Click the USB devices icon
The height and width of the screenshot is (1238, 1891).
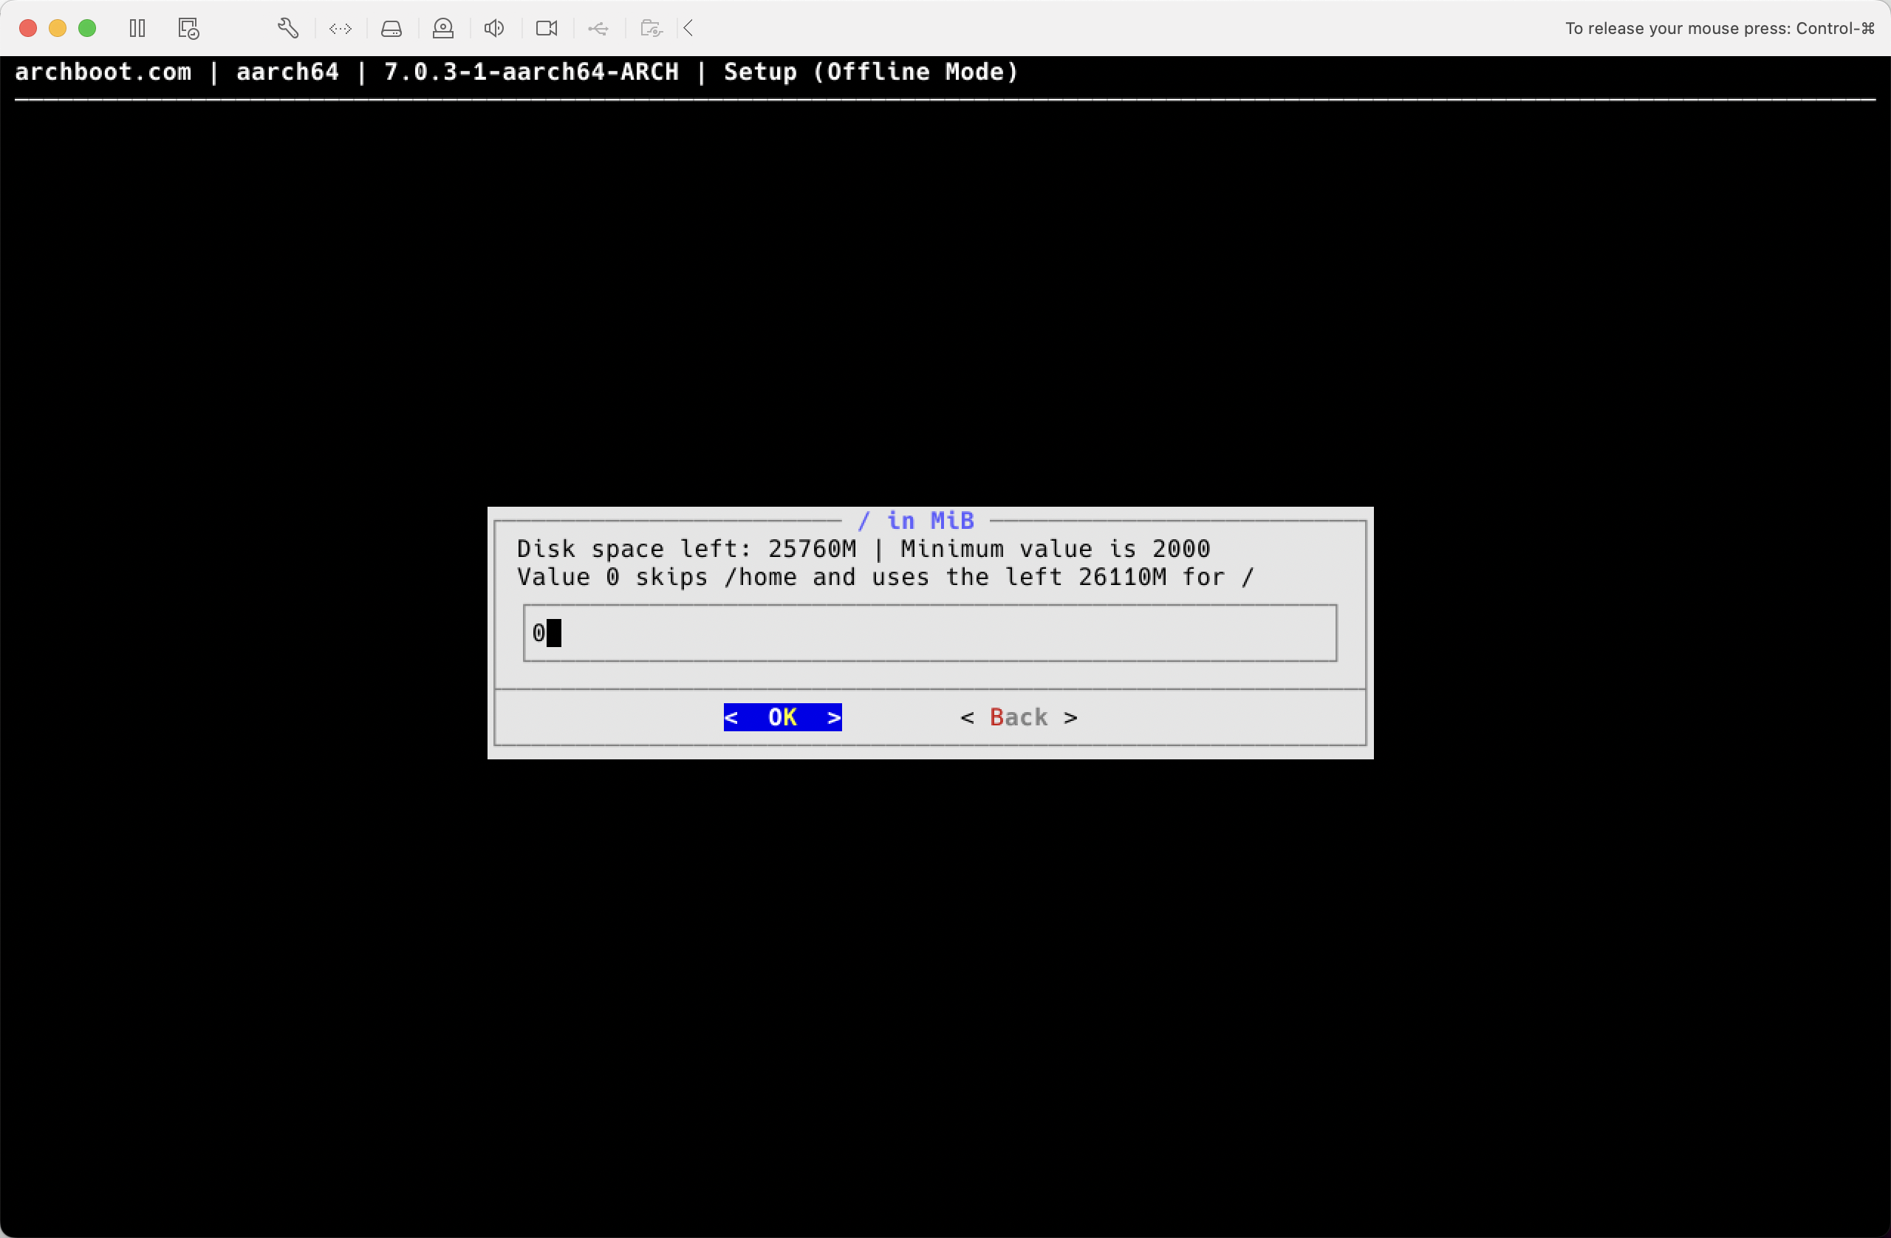[598, 29]
